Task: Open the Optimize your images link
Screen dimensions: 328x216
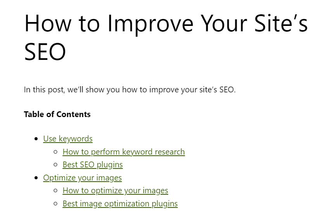Action: 83,178
